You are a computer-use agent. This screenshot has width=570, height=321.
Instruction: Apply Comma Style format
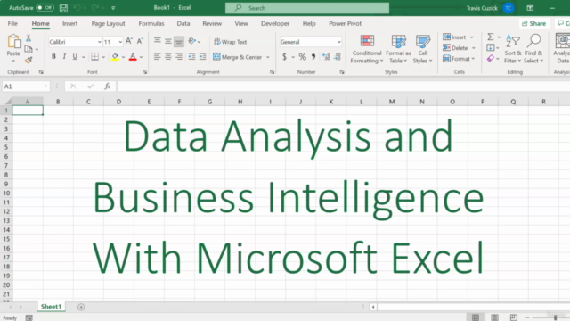click(x=313, y=57)
